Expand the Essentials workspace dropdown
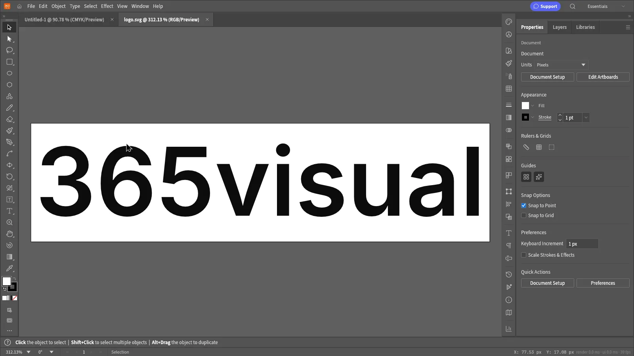634x356 pixels. (606, 6)
